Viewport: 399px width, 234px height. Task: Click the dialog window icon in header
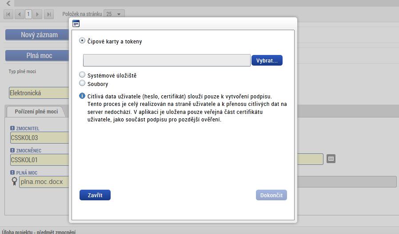tap(76, 23)
